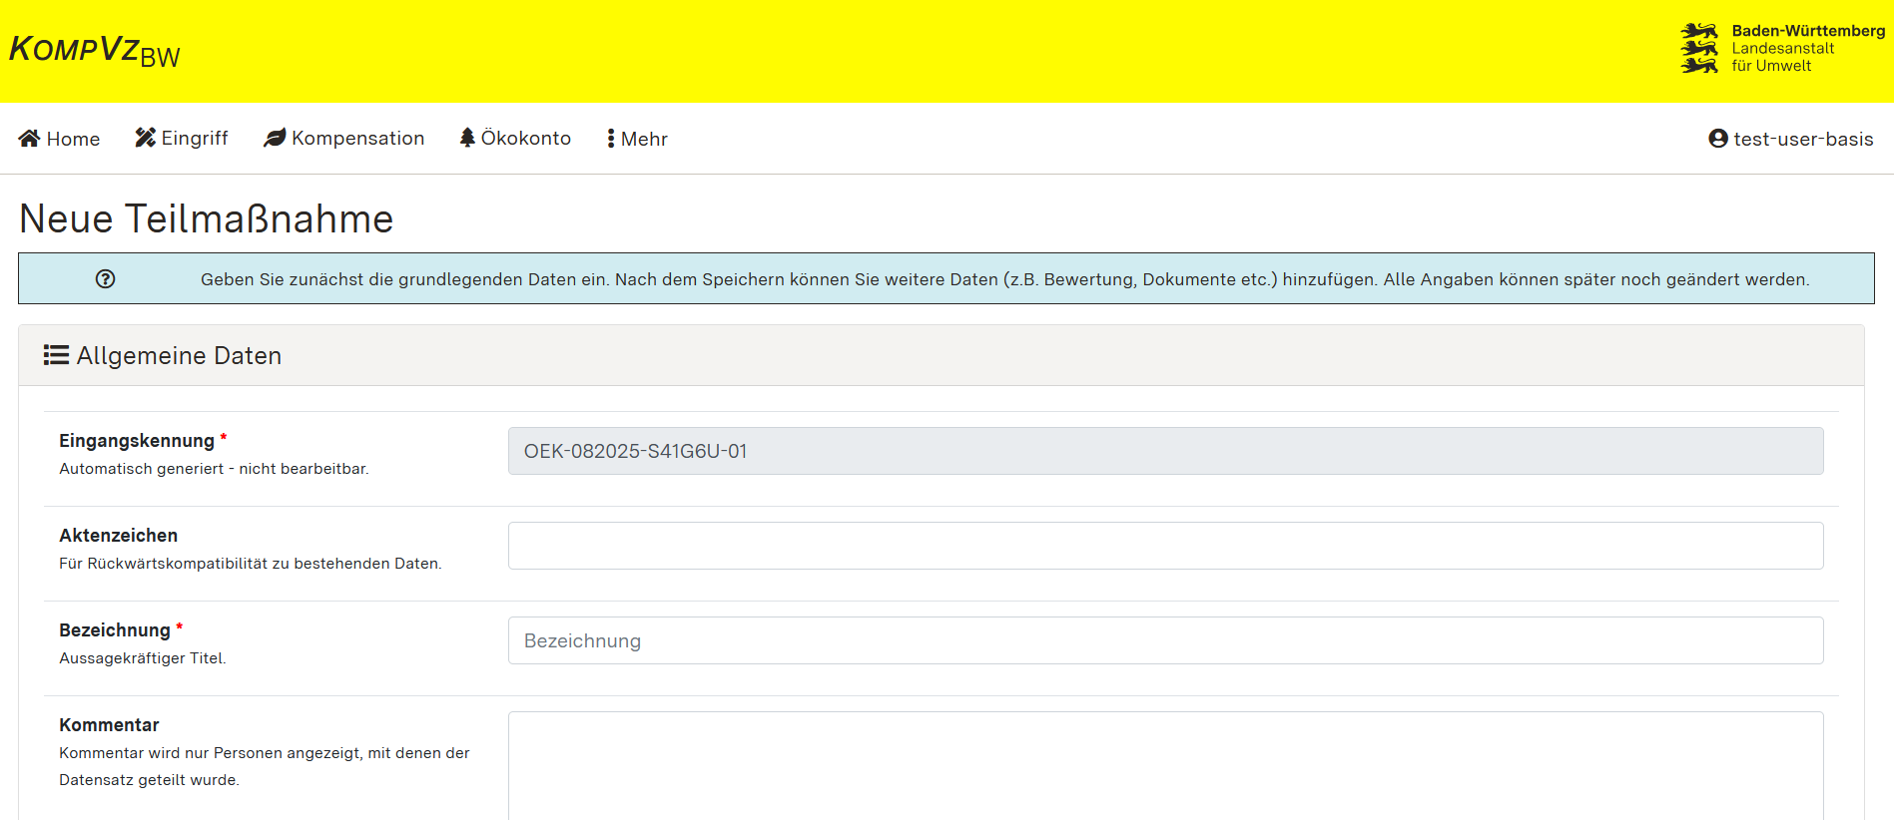
Task: Click the three-dot Mehr icon
Action: [611, 139]
